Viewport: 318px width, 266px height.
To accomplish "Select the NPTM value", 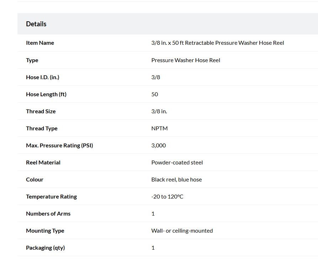I will coord(160,129).
